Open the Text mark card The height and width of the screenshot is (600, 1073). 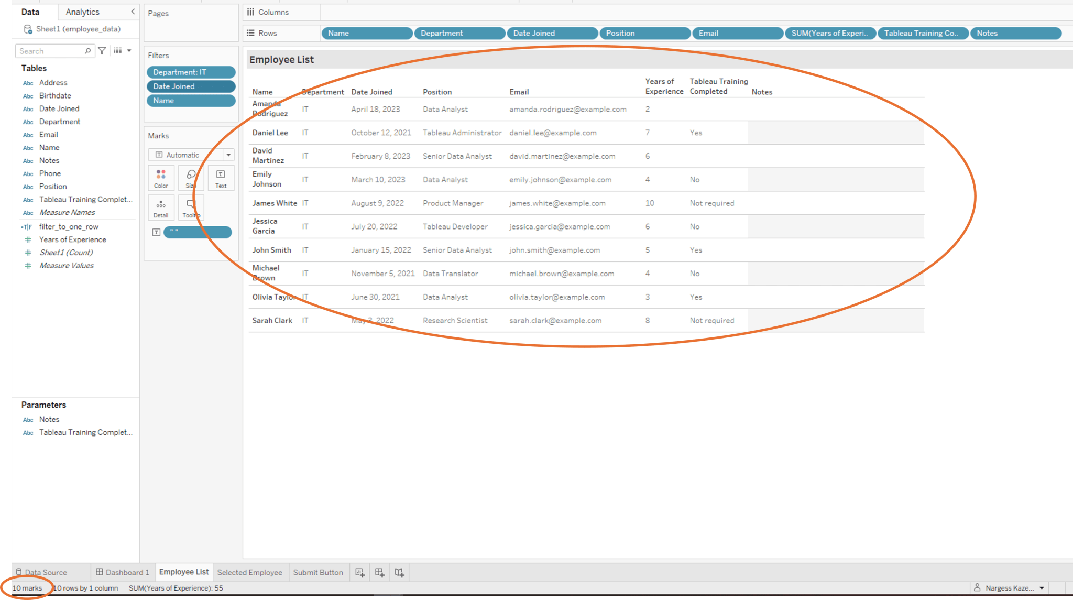pyautogui.click(x=221, y=178)
